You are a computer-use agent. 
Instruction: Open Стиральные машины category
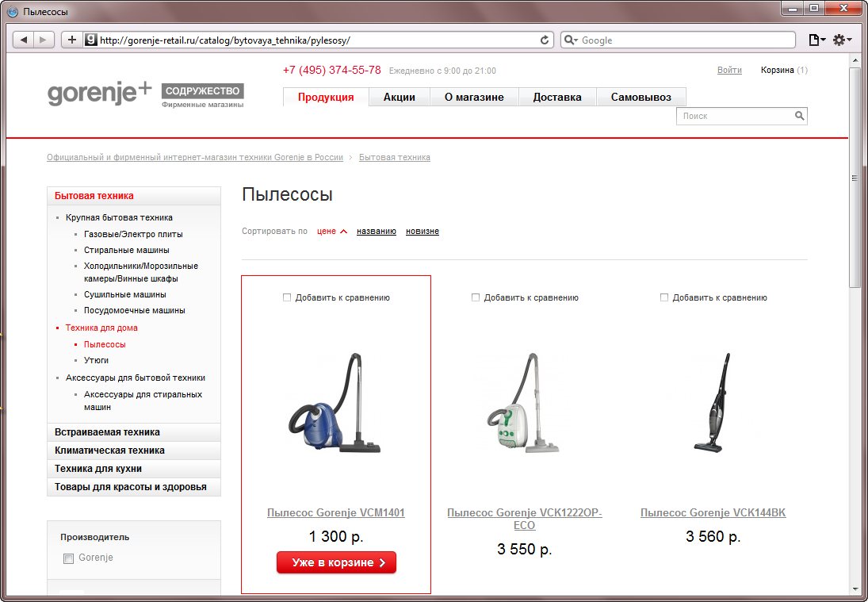(x=126, y=251)
